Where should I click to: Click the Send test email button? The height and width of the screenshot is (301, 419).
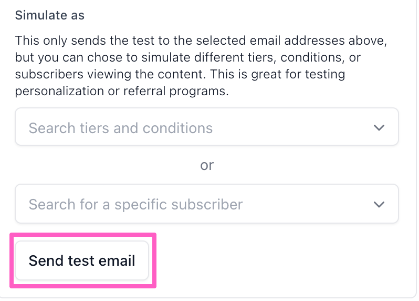82,260
